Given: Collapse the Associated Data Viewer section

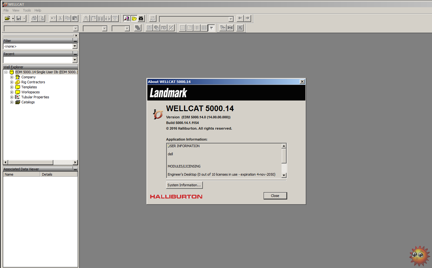Looking at the screenshot, I should tap(75, 169).
